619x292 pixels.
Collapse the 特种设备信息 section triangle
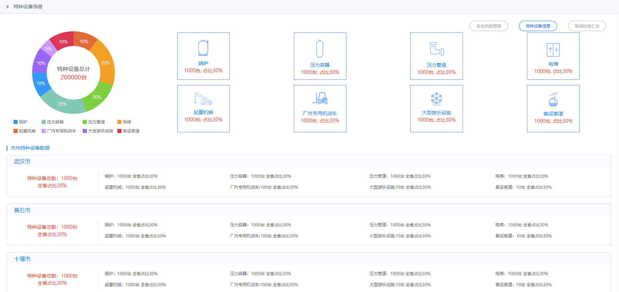click(8, 7)
